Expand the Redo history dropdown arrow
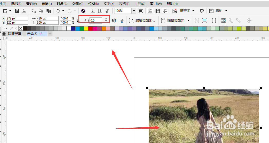The width and height of the screenshot is (269, 143). pos(75,11)
